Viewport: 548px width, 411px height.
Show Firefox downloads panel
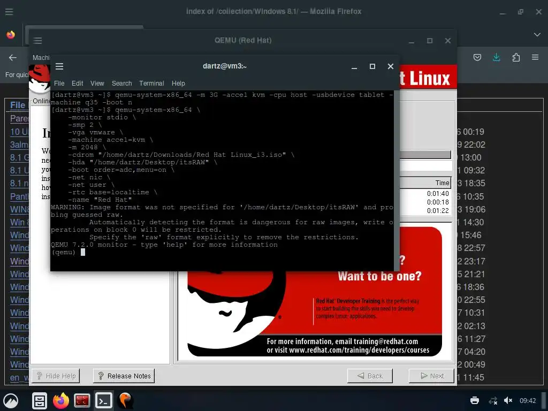496,57
